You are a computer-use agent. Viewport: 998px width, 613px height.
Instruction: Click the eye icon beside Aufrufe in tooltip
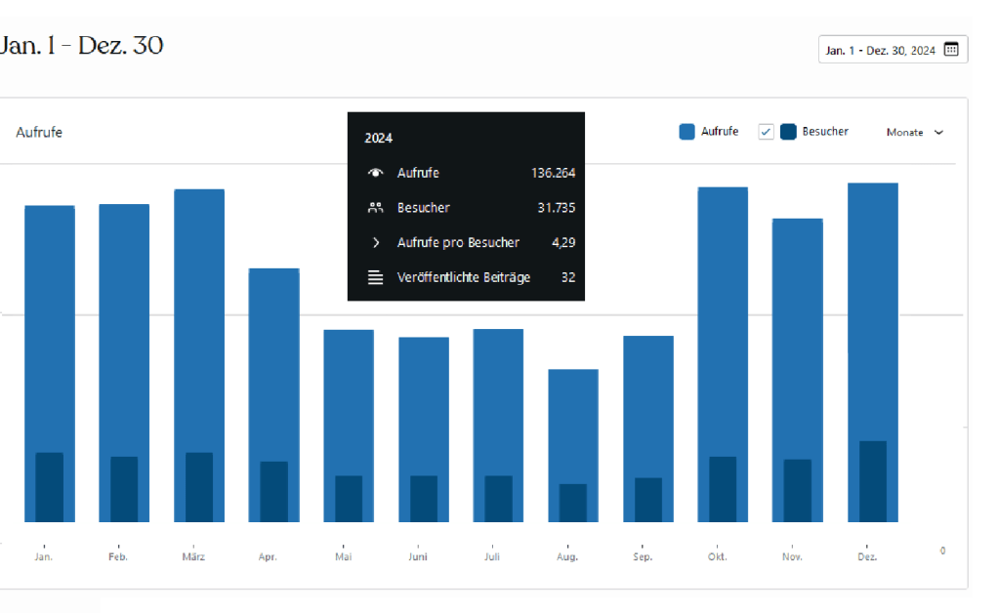[x=375, y=173]
